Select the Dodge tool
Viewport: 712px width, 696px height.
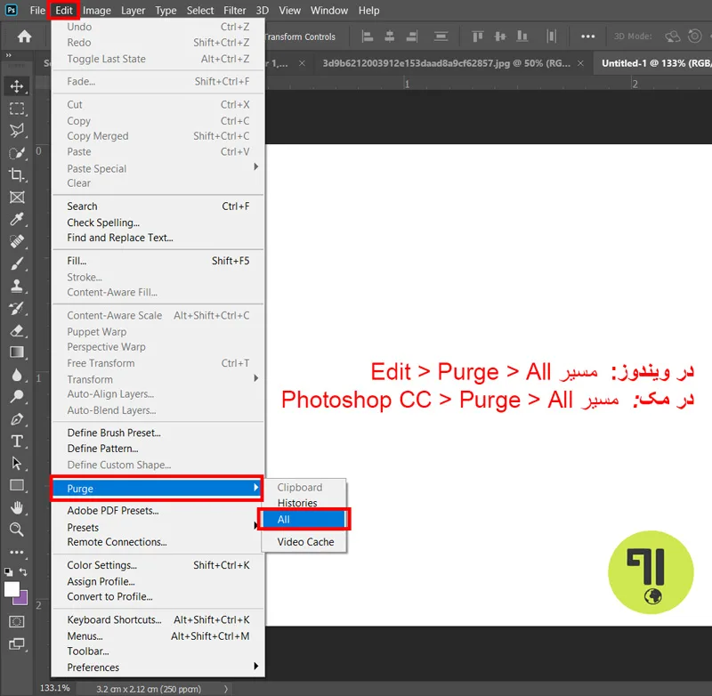tap(17, 397)
